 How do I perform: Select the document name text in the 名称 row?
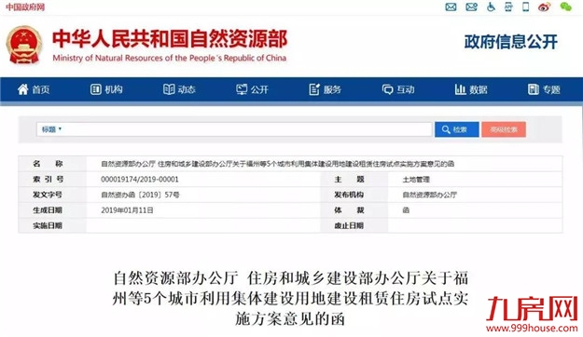point(277,164)
